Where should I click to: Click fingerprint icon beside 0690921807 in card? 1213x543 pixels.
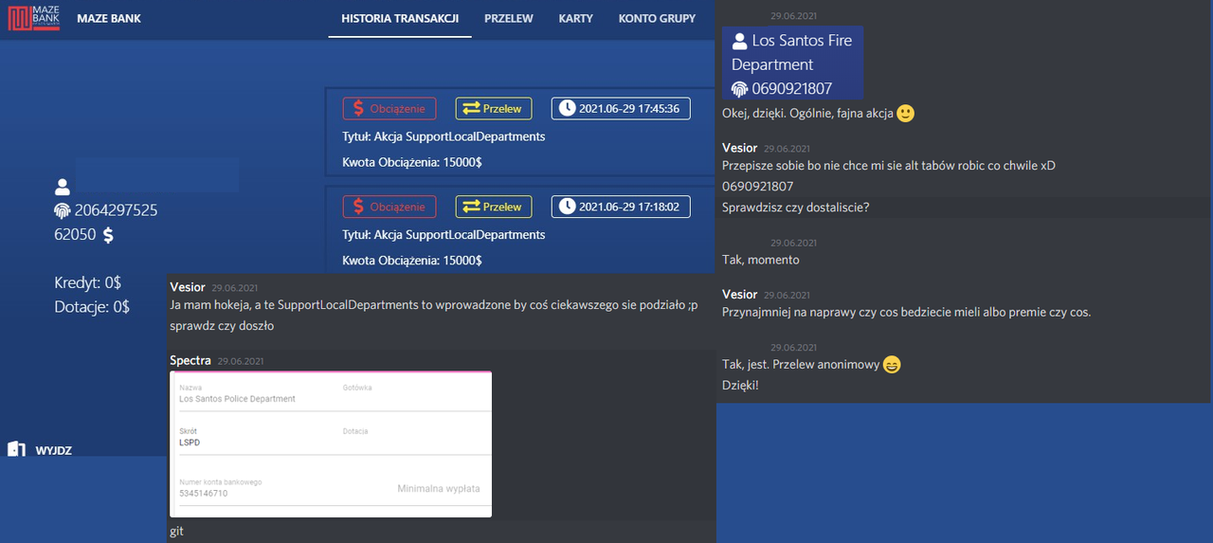click(x=740, y=89)
